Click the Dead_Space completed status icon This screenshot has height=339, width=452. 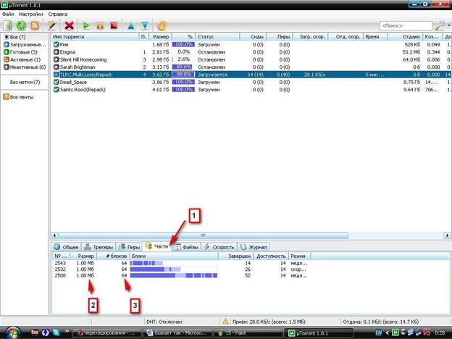pos(56,82)
